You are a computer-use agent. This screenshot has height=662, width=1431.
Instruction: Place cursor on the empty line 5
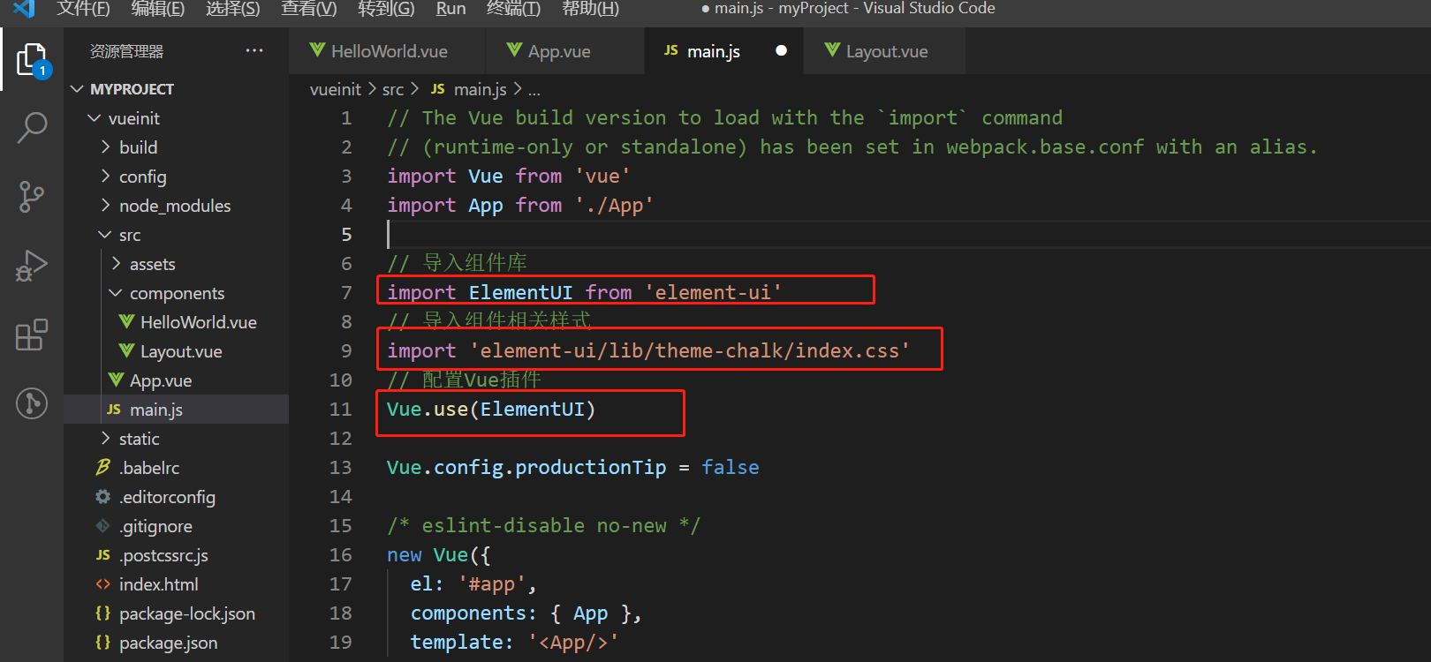[x=618, y=235]
